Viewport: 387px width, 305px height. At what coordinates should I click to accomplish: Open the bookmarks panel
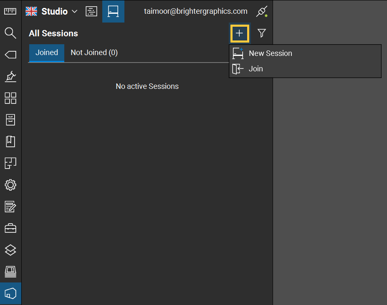click(x=10, y=141)
